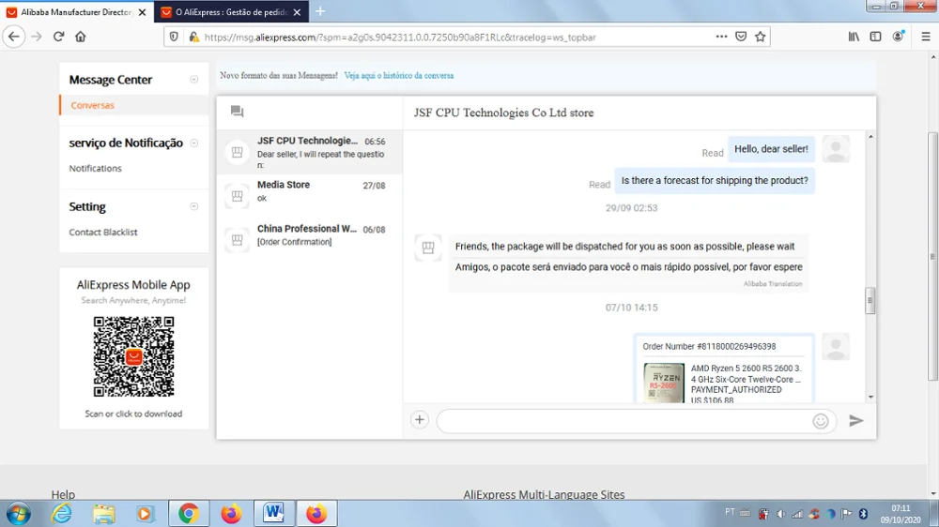Open the Windows Start button
The width and height of the screenshot is (939, 527).
click(x=19, y=514)
